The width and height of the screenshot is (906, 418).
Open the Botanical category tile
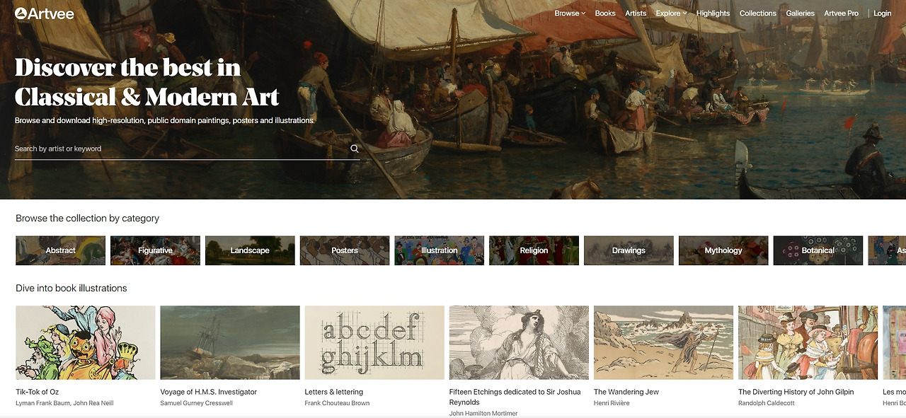(x=818, y=250)
